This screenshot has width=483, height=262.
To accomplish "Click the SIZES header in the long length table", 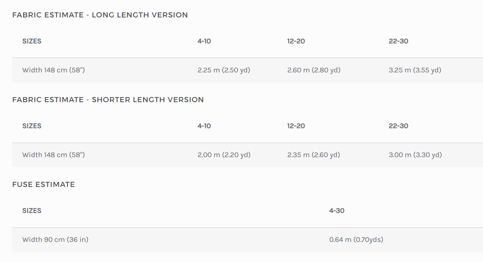I will click(32, 41).
